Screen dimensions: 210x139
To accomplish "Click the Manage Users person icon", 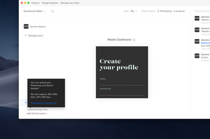I will pyautogui.click(x=25, y=36).
